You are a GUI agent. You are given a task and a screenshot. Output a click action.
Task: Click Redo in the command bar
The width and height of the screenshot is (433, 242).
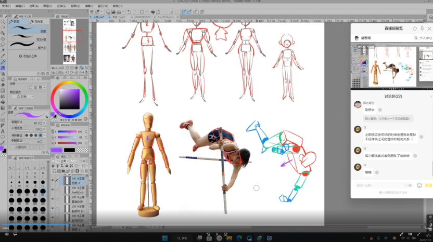point(135,12)
